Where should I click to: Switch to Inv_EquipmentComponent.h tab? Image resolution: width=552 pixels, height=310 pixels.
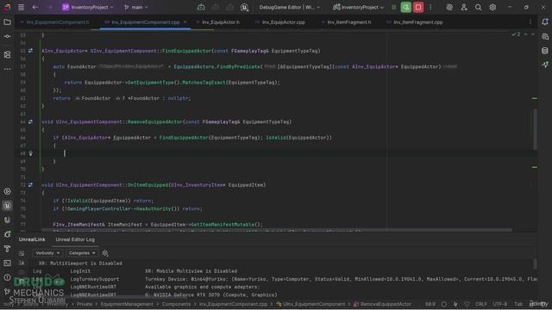point(58,22)
